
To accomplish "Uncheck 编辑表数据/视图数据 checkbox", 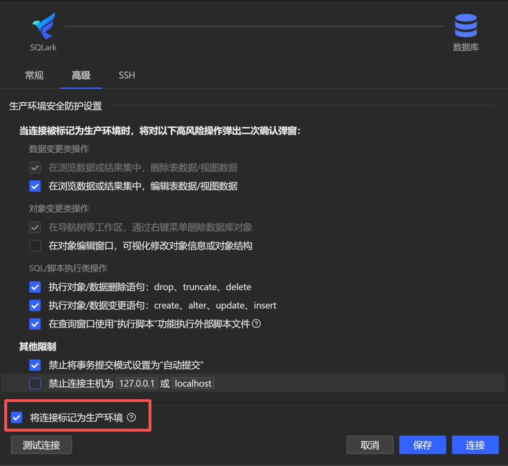I will pos(35,186).
